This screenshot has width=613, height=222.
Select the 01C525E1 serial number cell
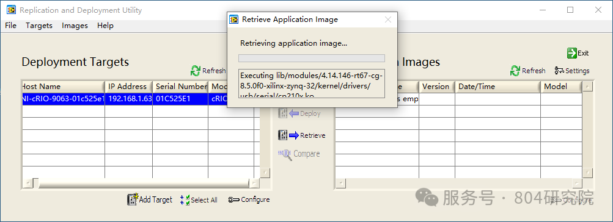(180, 99)
